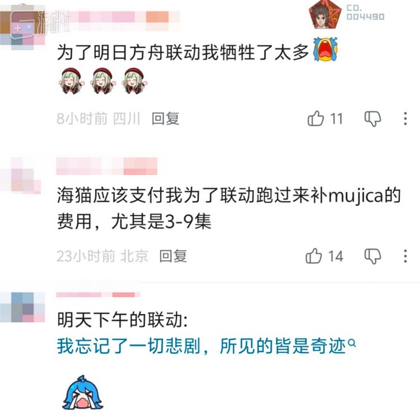Click the first green-haired girl sticker

pyautogui.click(x=71, y=81)
